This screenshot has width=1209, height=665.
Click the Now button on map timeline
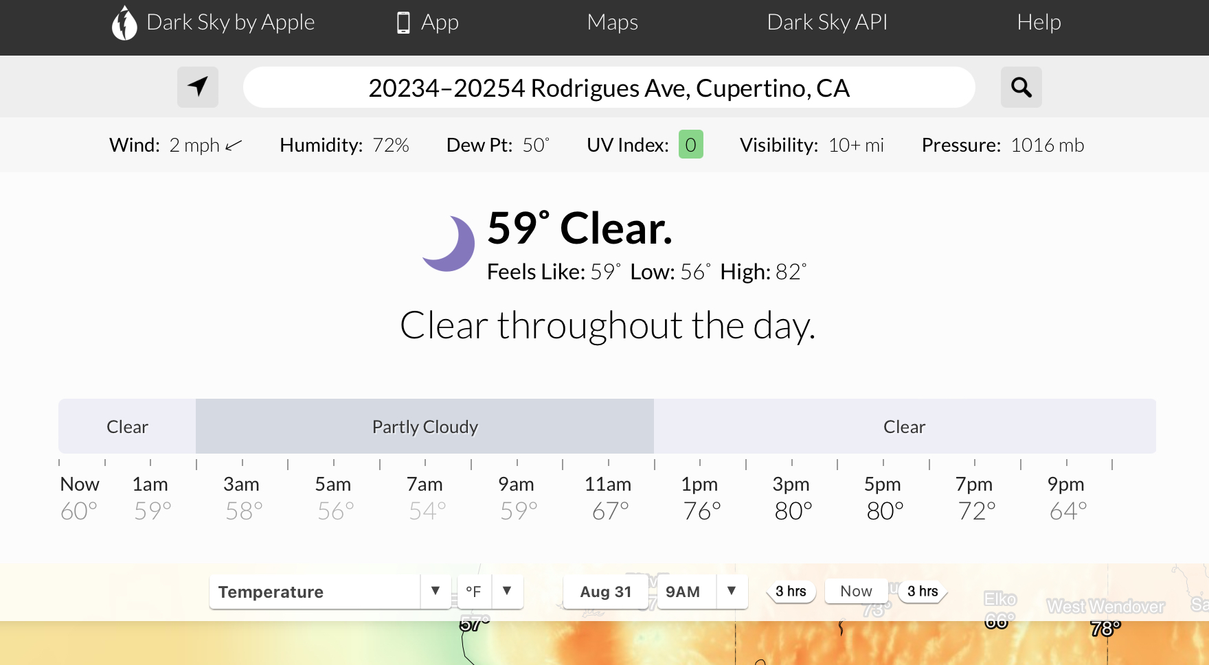point(856,591)
